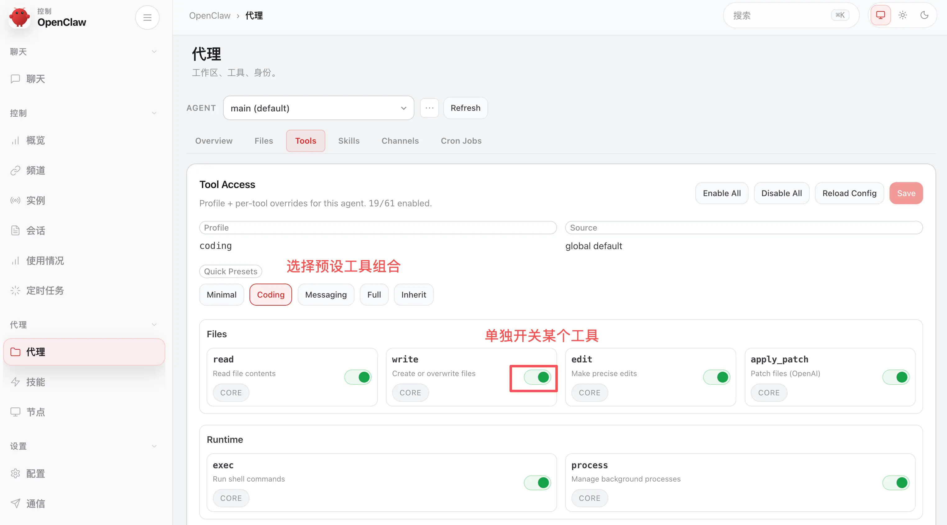Collapse the 控制 sidebar section
947x525 pixels.
pyautogui.click(x=154, y=113)
